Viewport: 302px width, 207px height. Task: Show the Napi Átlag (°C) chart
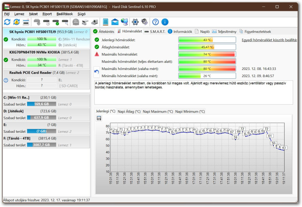point(129,111)
